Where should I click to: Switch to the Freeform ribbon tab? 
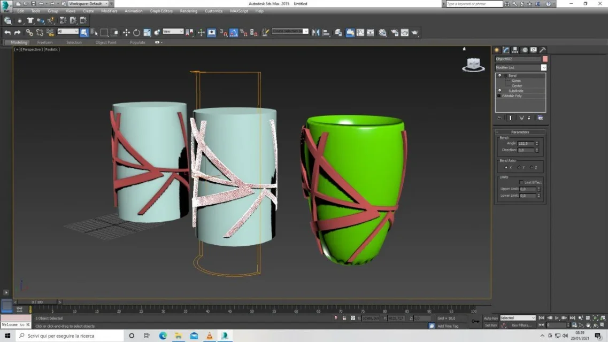pyautogui.click(x=45, y=42)
